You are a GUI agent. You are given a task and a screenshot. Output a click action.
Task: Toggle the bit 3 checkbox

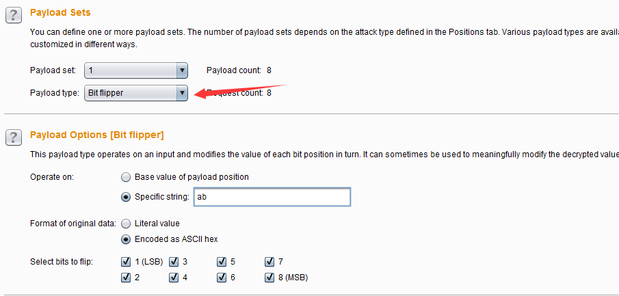(174, 262)
